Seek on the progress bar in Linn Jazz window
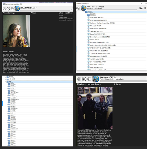The image size is (147, 149). 123,81
